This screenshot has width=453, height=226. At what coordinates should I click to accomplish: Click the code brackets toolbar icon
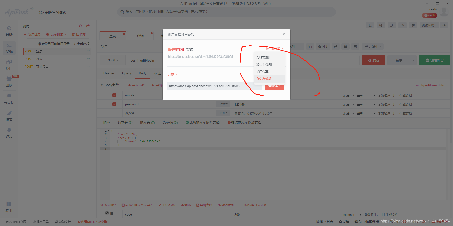402,25
